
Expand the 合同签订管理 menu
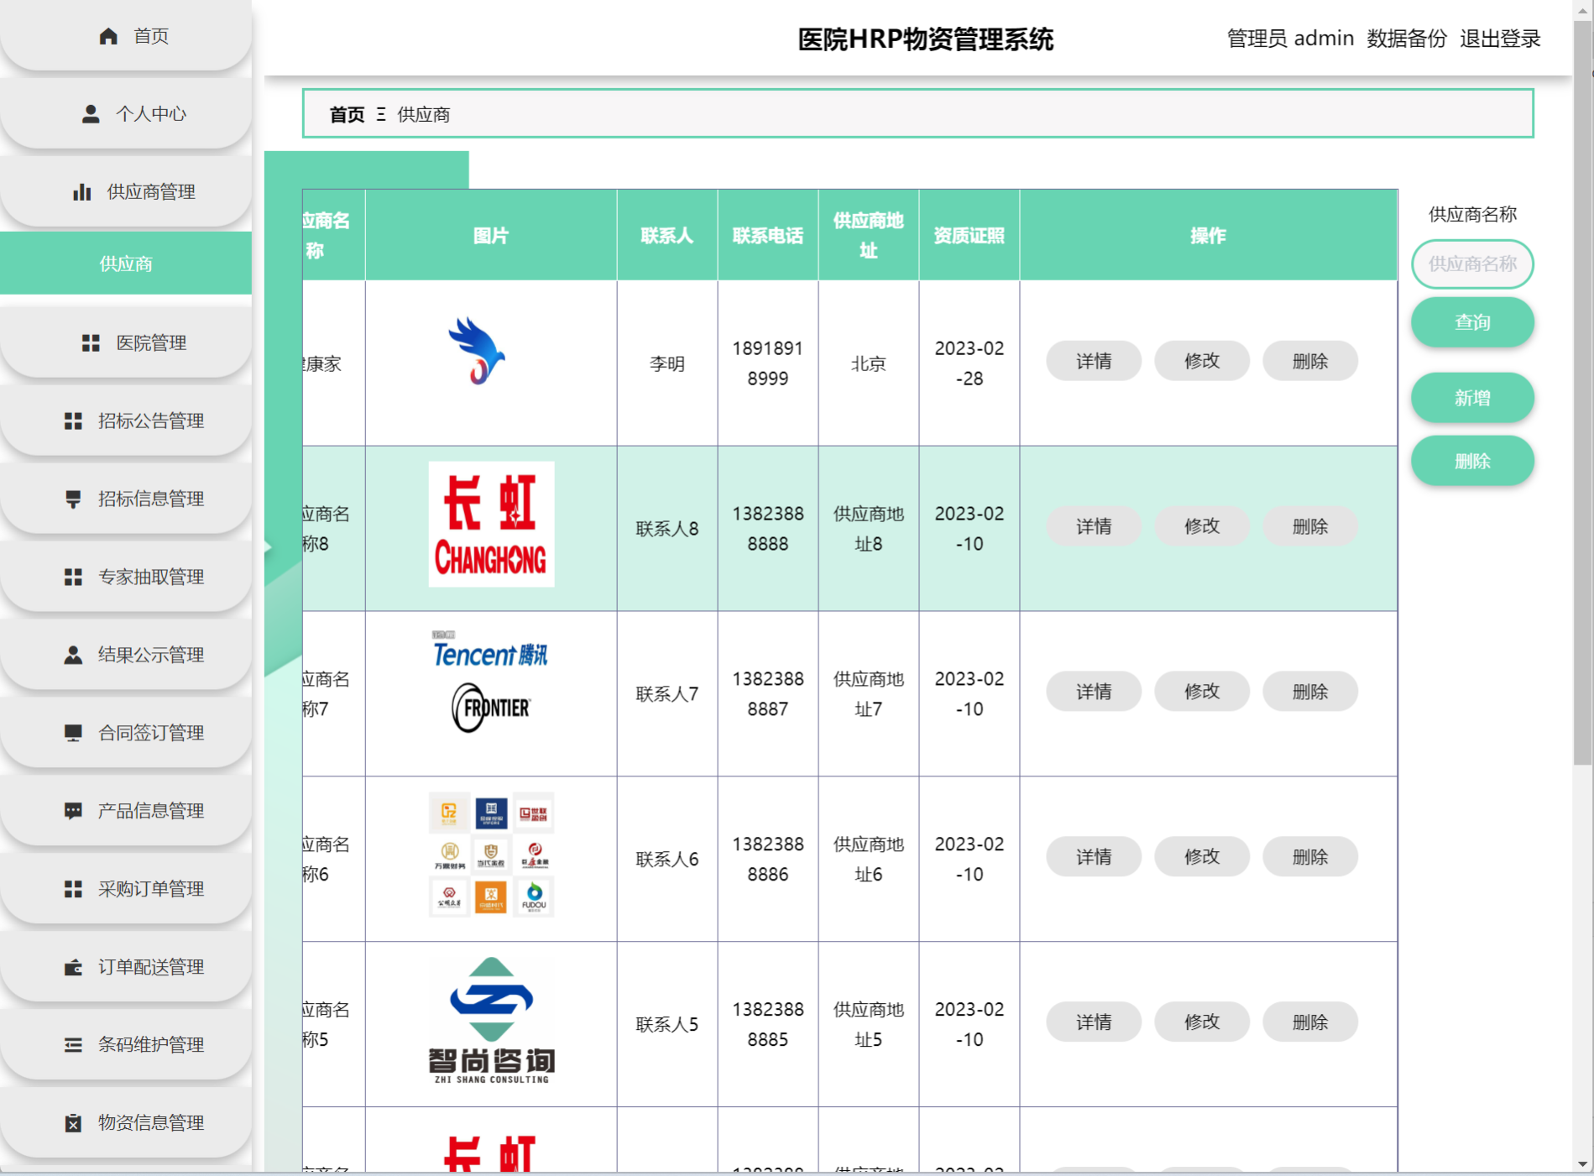(126, 734)
